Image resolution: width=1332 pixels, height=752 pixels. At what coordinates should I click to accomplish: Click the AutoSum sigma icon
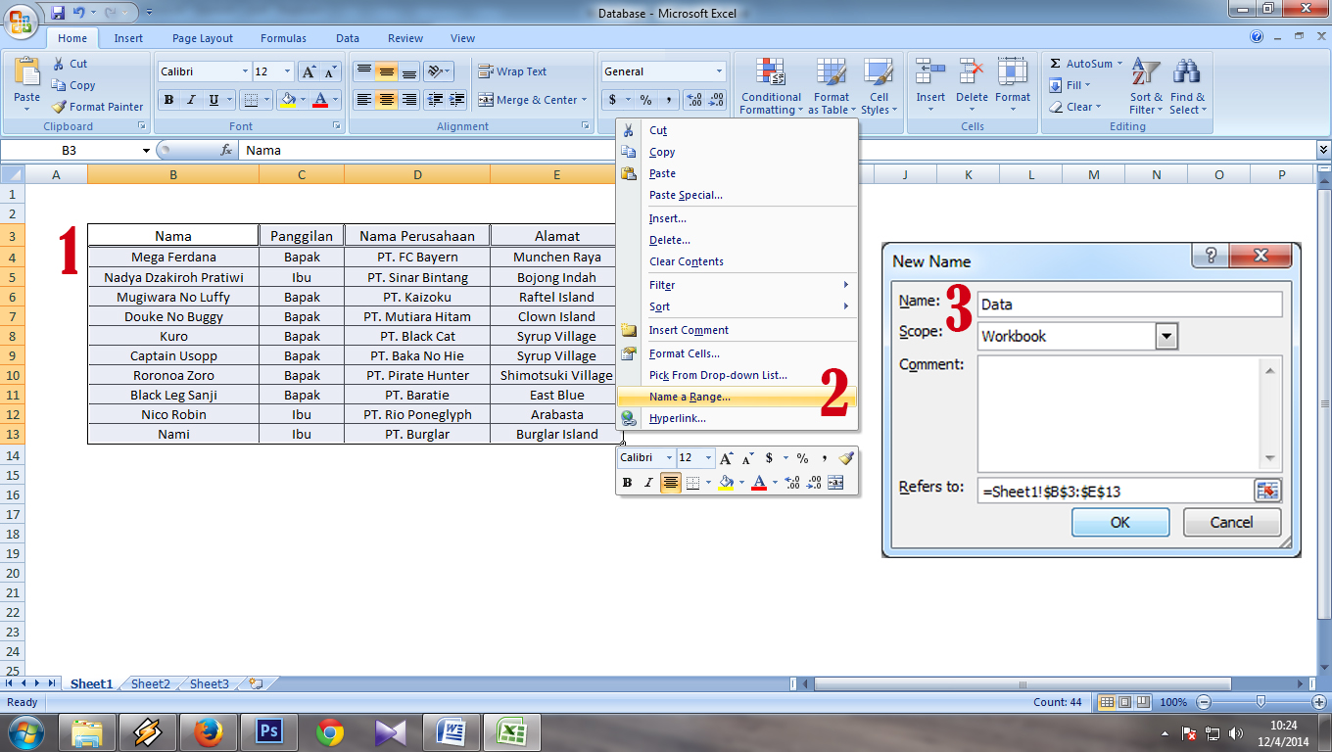[x=1055, y=64]
